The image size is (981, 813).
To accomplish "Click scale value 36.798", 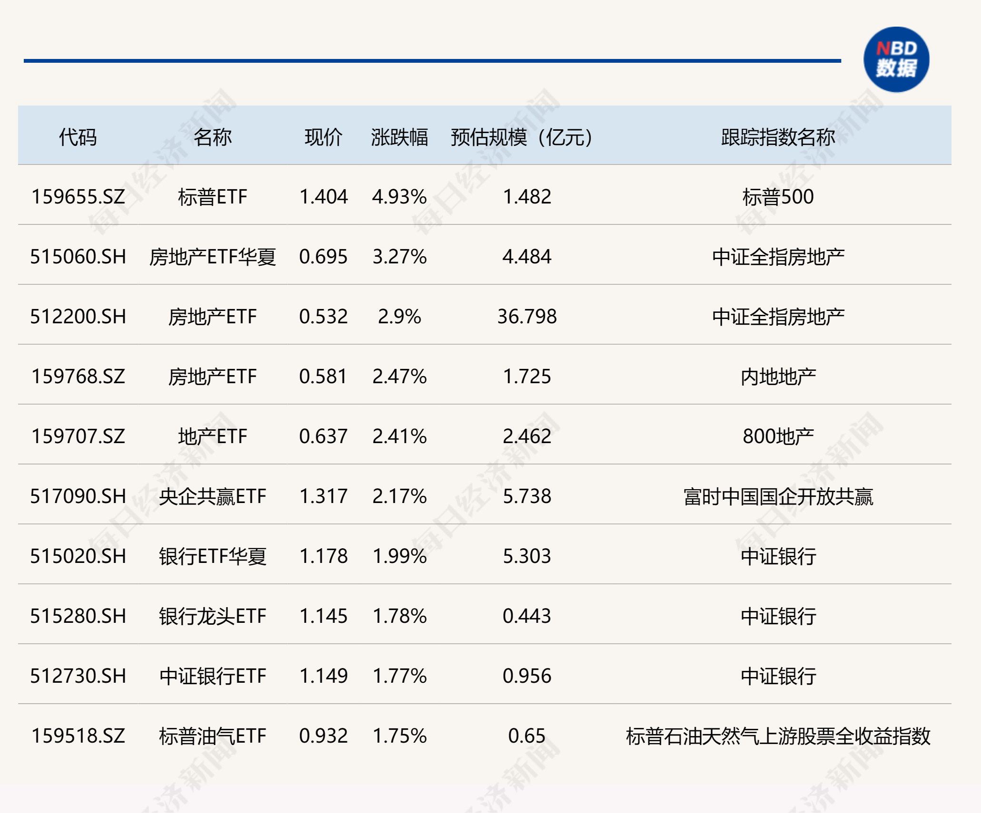I will (527, 317).
